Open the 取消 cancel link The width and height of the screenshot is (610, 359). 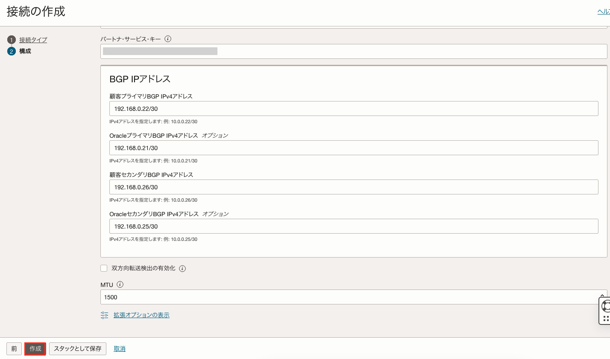(119, 348)
